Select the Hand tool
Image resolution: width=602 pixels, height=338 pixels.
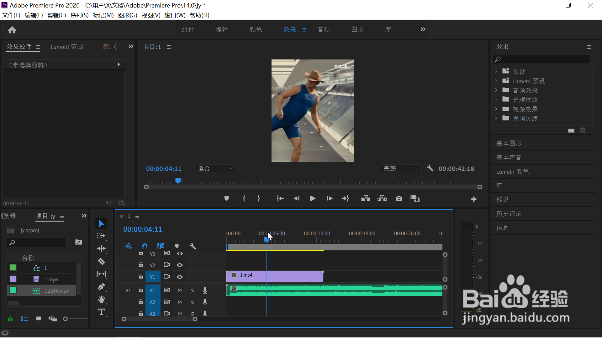(x=101, y=300)
